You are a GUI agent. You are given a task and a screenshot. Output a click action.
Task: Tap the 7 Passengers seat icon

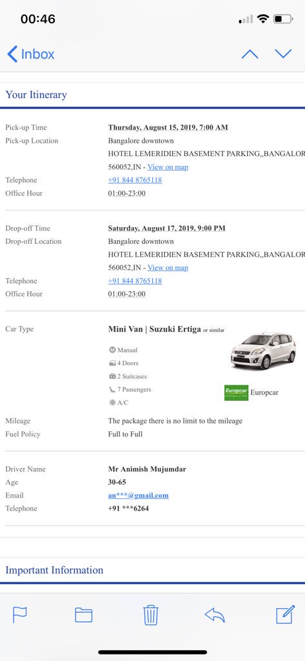[112, 389]
